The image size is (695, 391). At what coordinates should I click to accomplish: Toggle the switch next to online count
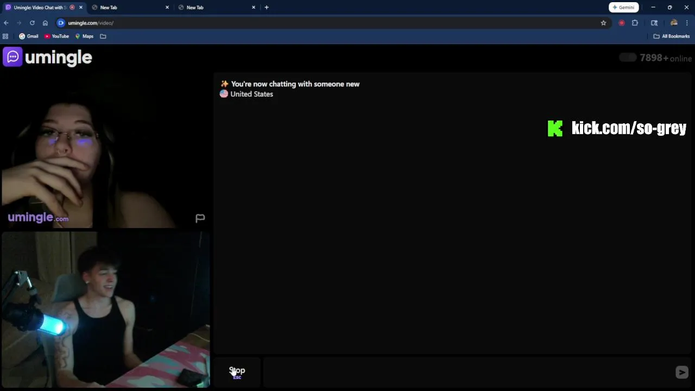pyautogui.click(x=628, y=58)
